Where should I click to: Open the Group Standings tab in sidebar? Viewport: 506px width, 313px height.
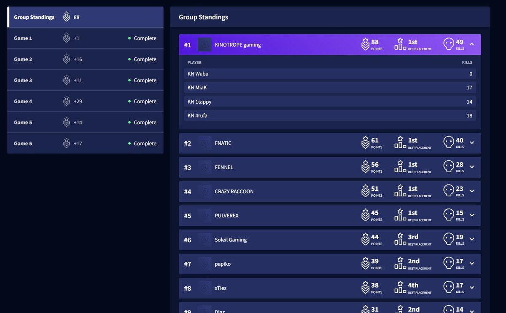coord(86,17)
